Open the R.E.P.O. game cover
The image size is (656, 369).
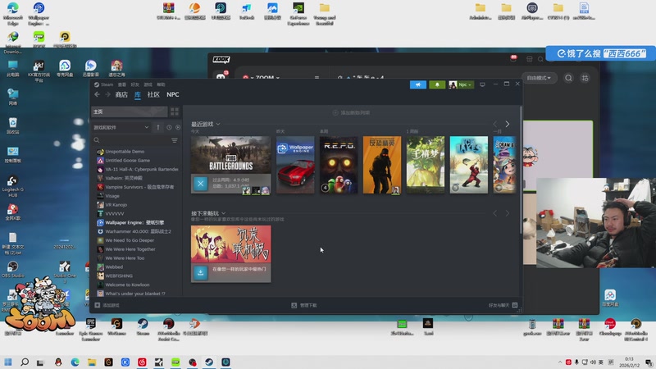coord(339,165)
